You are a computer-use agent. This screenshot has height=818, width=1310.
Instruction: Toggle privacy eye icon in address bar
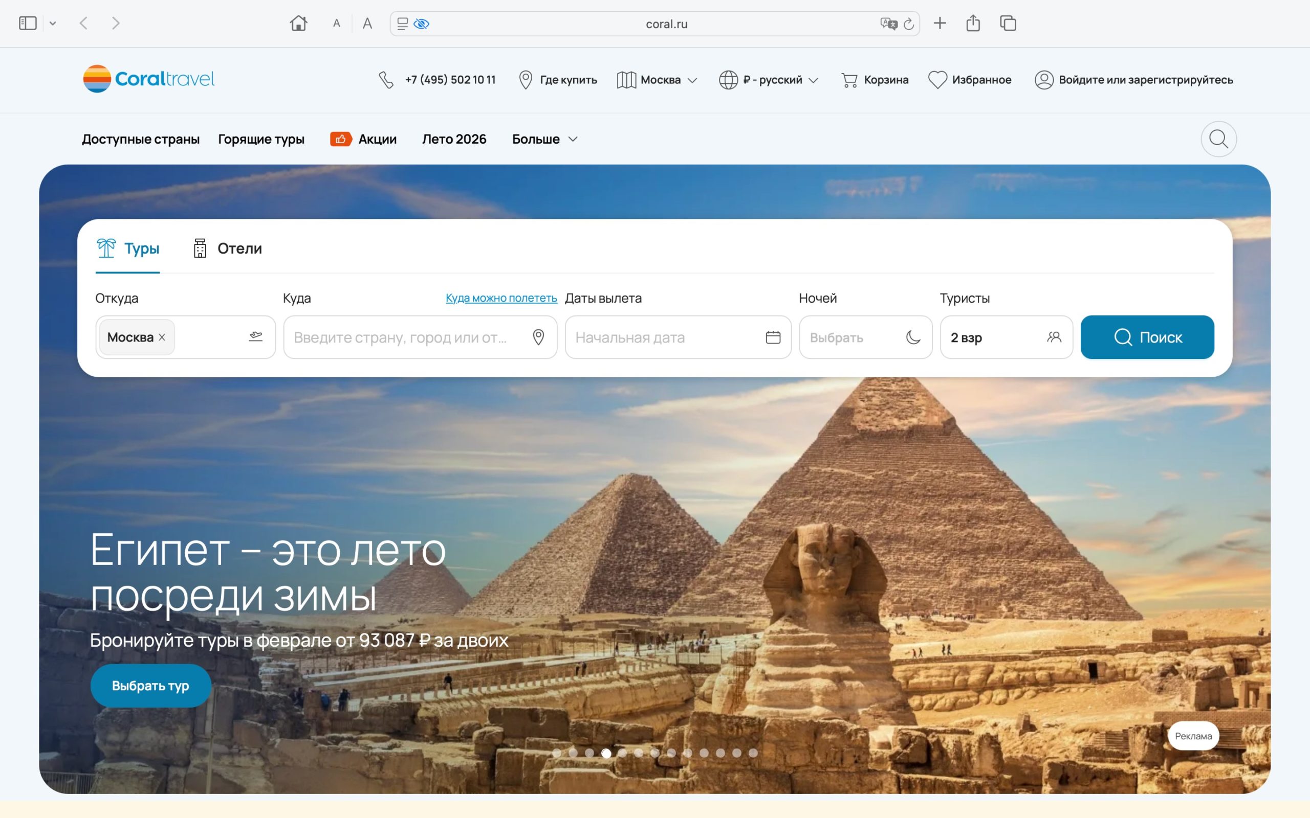click(x=421, y=24)
